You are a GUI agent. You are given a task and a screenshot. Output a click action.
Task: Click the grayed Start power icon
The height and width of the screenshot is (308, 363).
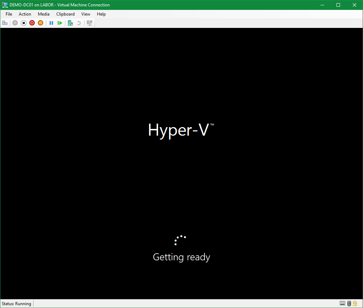click(15, 23)
